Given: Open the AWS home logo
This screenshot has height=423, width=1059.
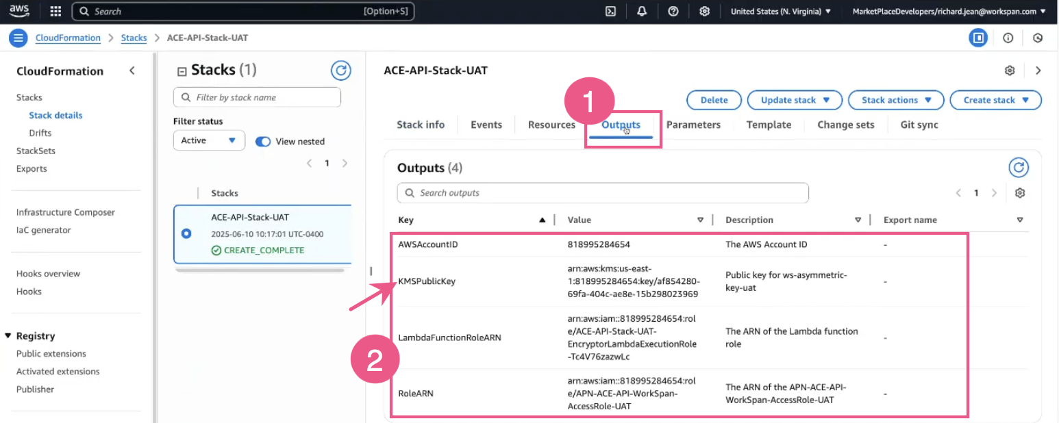Looking at the screenshot, I should tap(19, 11).
